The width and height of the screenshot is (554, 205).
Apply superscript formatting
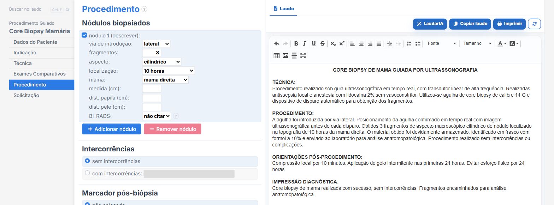coord(342,44)
